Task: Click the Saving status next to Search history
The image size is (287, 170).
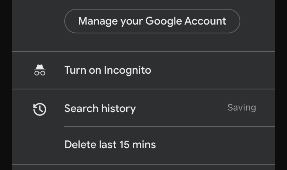Action: point(241,107)
